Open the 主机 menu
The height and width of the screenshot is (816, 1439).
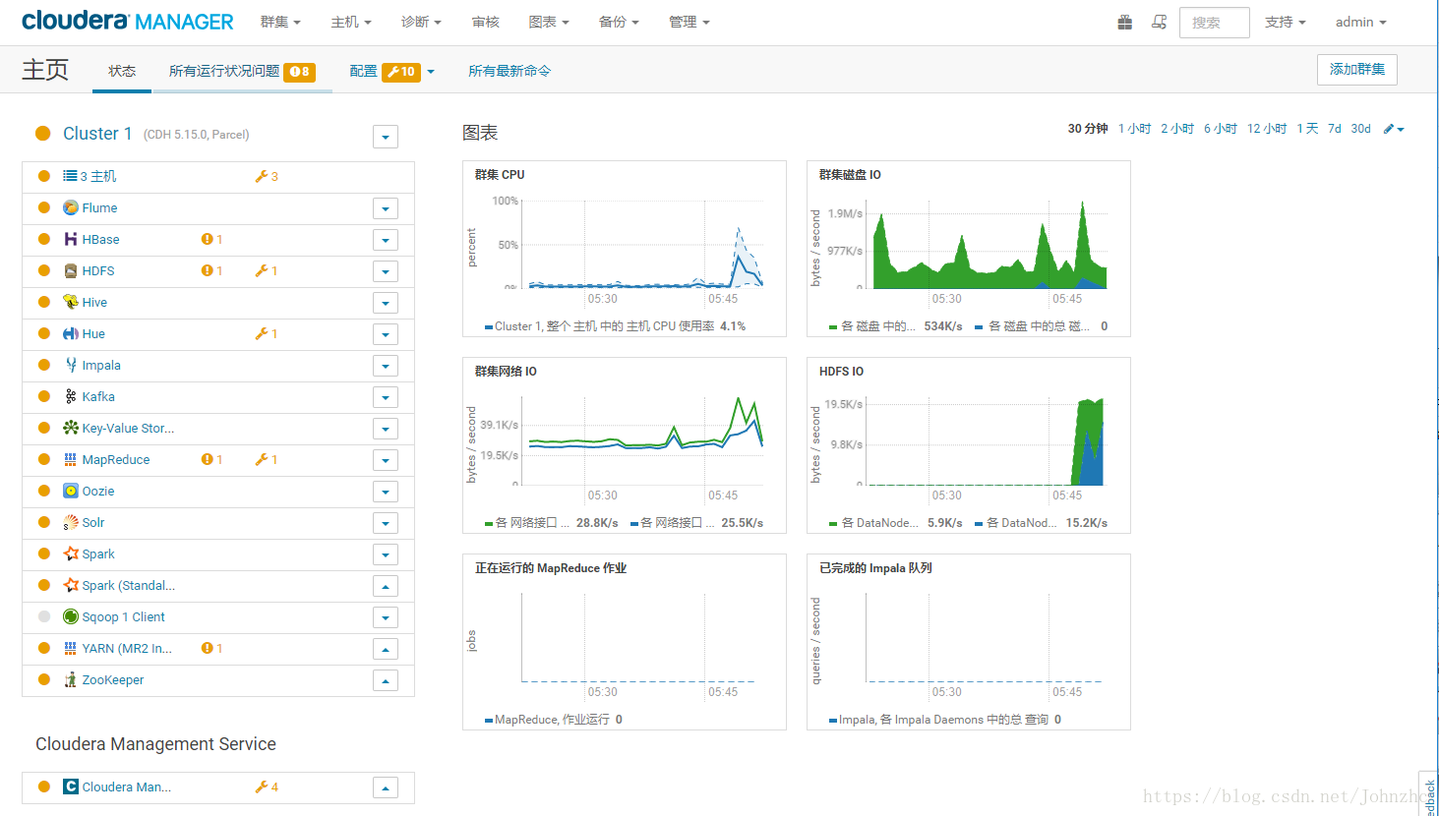[351, 22]
